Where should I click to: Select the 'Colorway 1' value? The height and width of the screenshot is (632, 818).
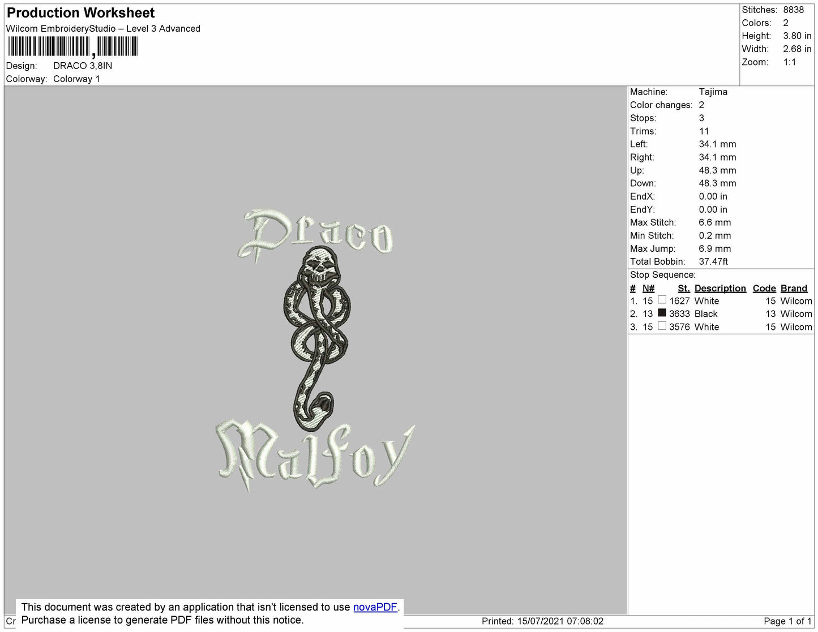(76, 79)
